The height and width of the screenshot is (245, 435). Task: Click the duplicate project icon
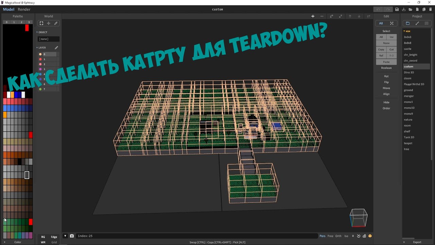pos(424,10)
